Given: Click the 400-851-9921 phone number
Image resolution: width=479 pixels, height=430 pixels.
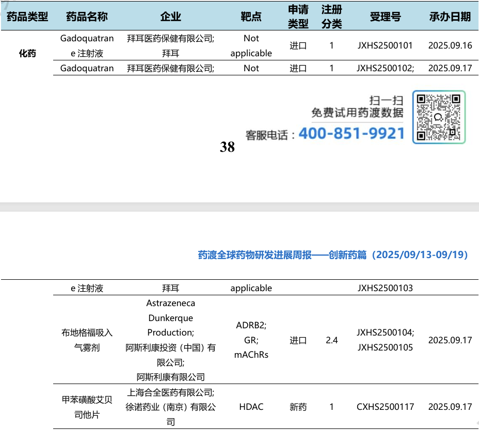Looking at the screenshot, I should coord(352,134).
